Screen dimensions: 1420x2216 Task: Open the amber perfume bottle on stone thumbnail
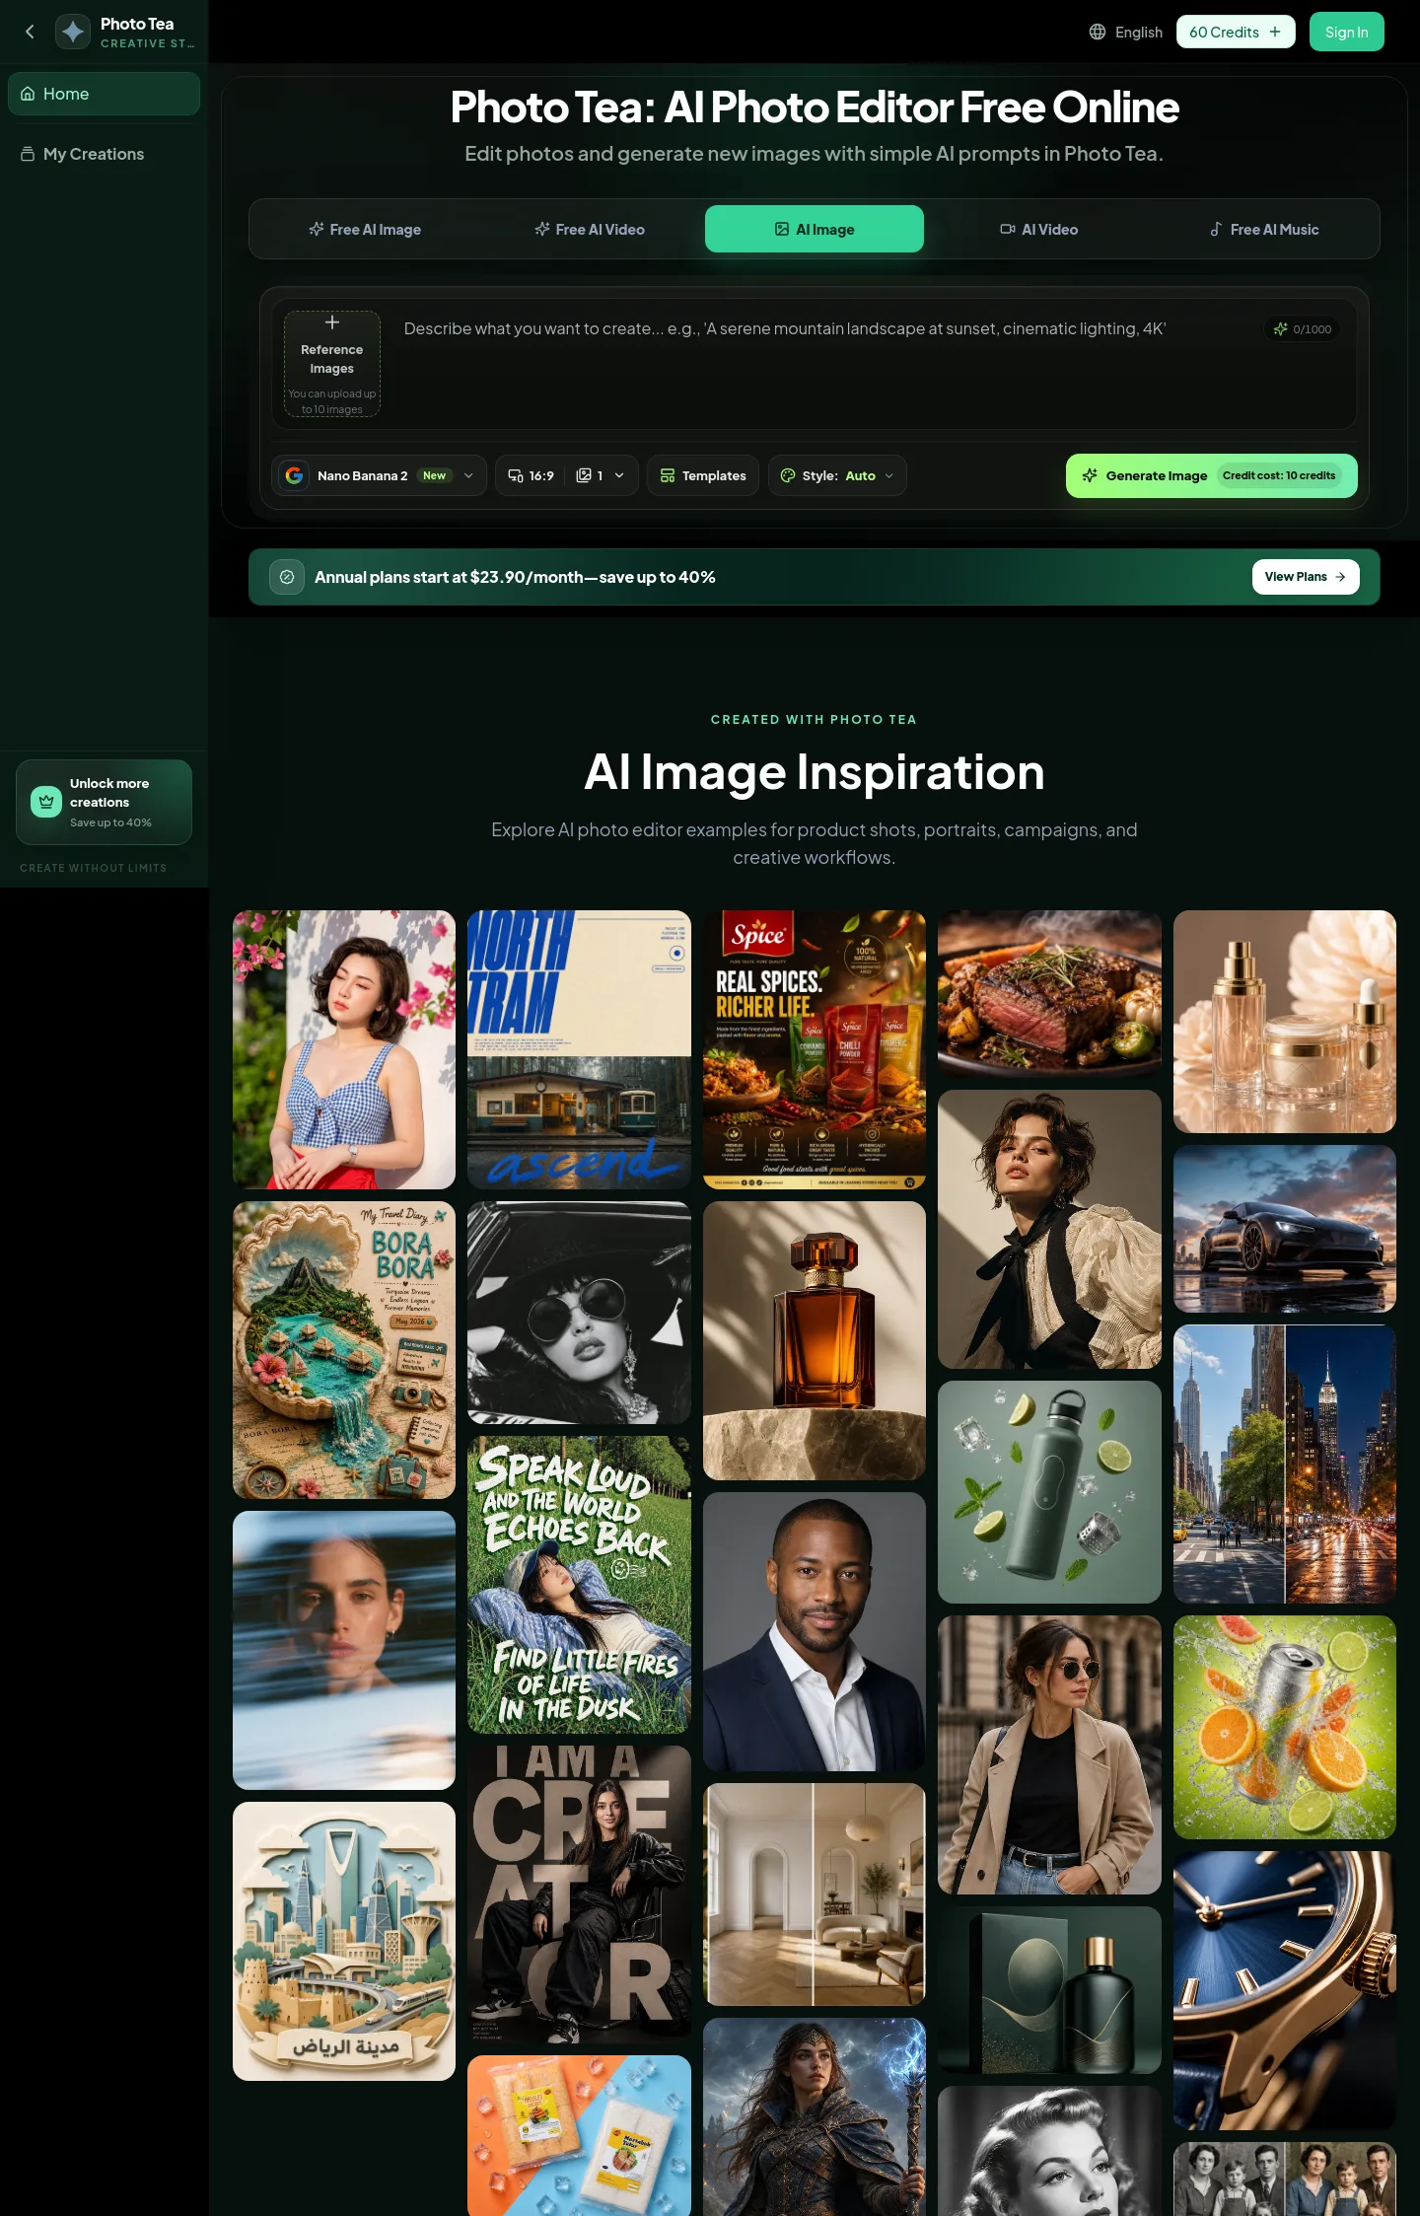(815, 1340)
